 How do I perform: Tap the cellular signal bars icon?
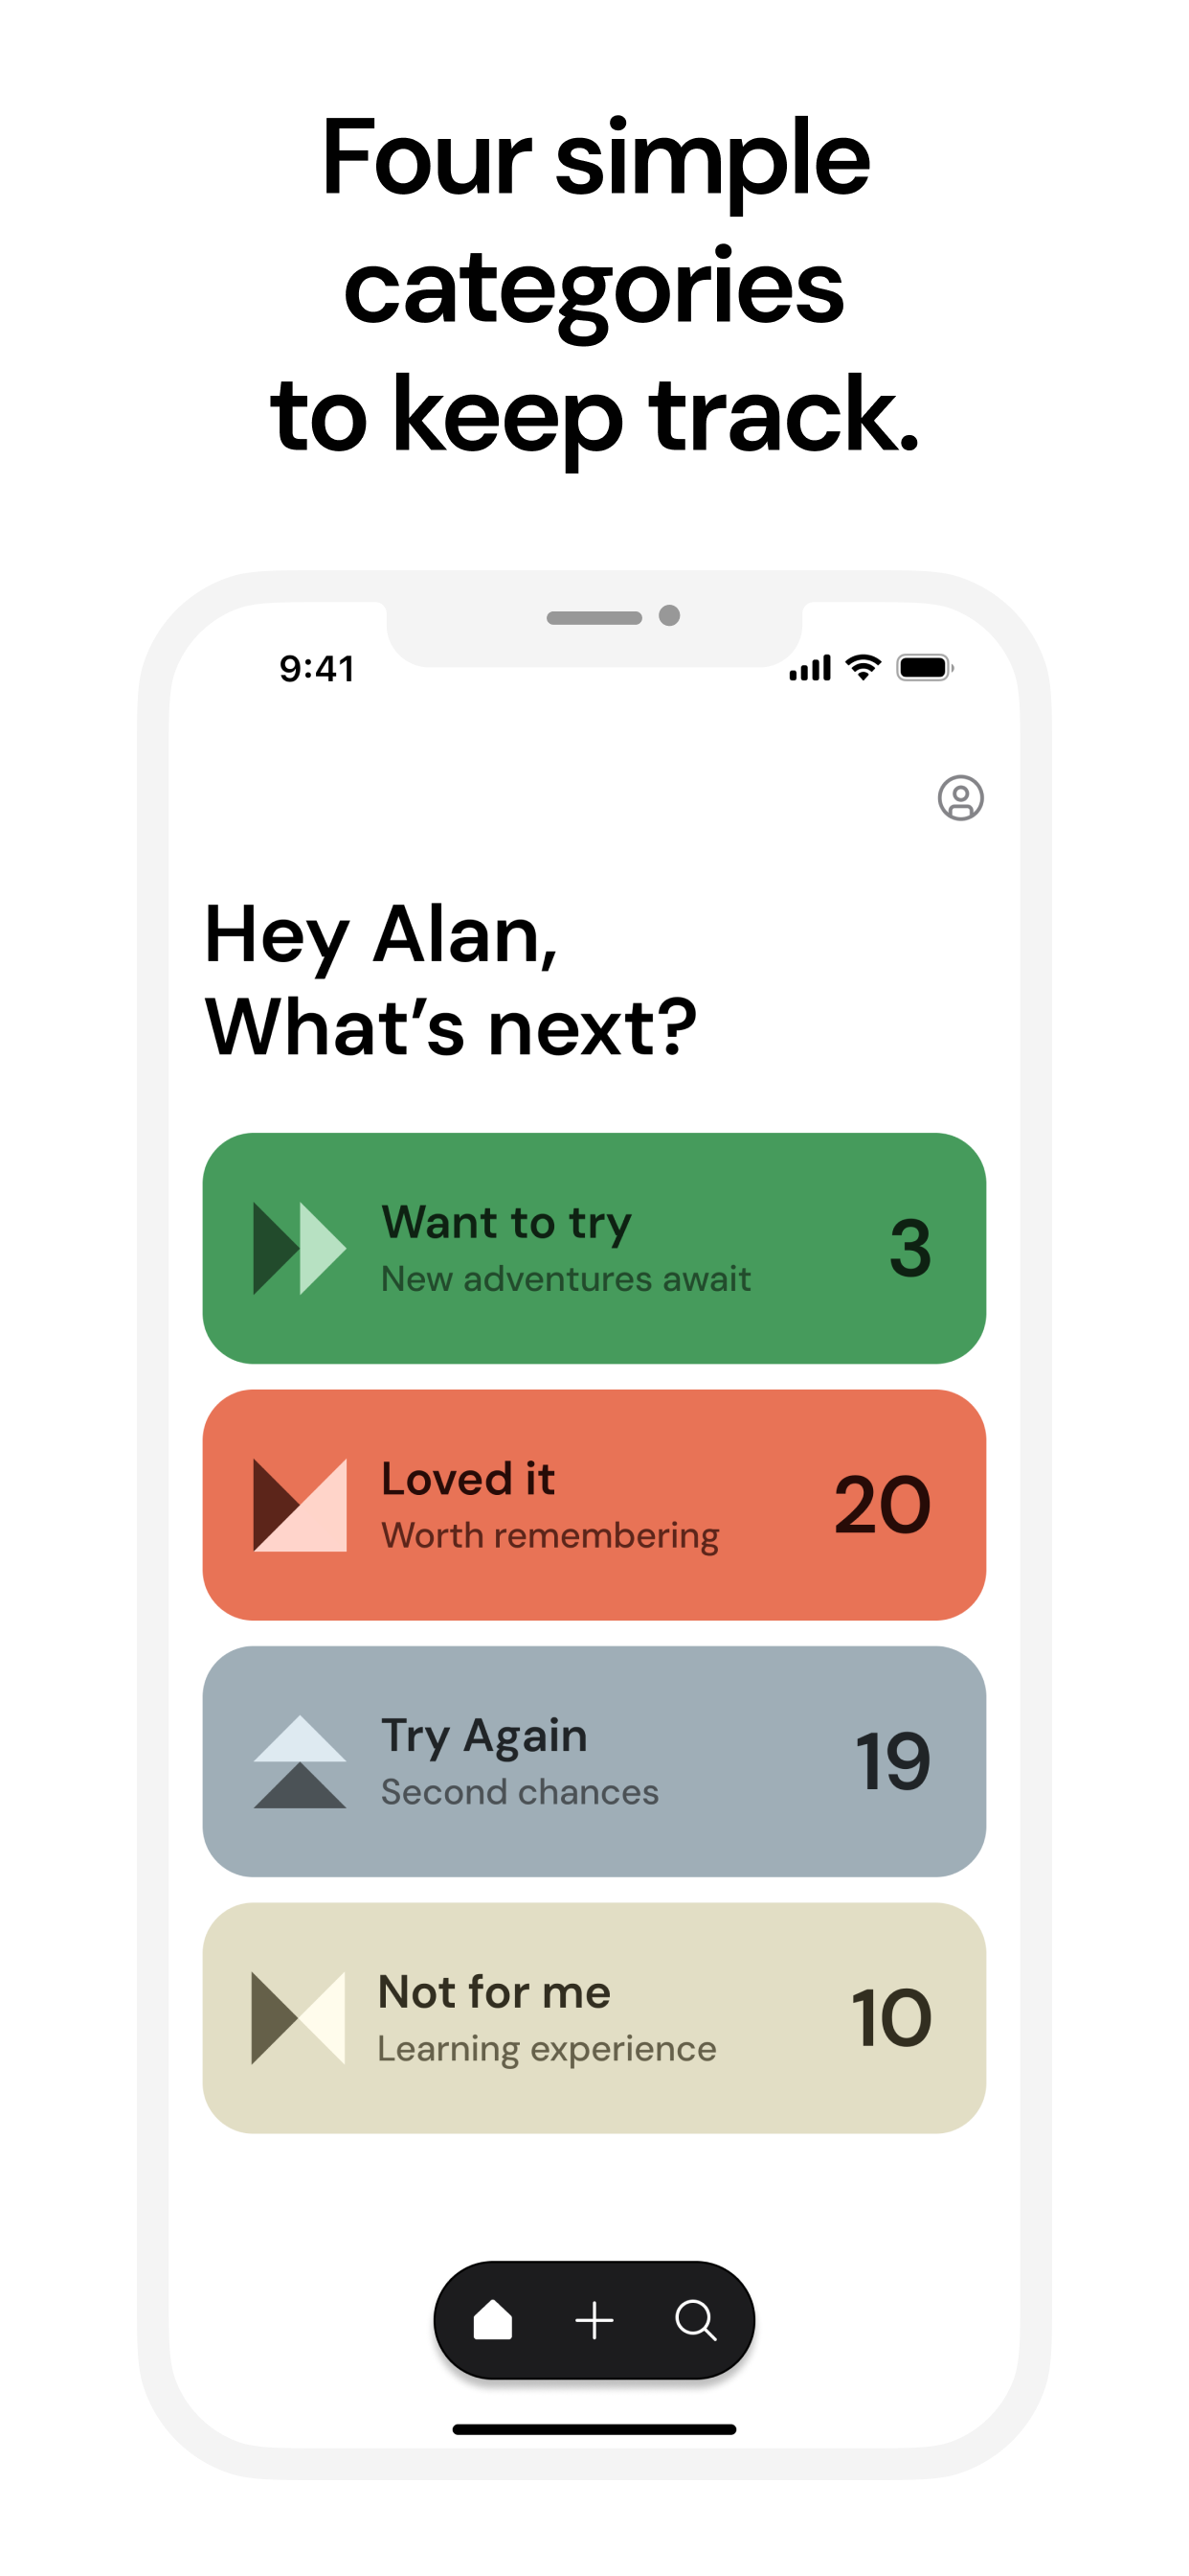tap(810, 668)
